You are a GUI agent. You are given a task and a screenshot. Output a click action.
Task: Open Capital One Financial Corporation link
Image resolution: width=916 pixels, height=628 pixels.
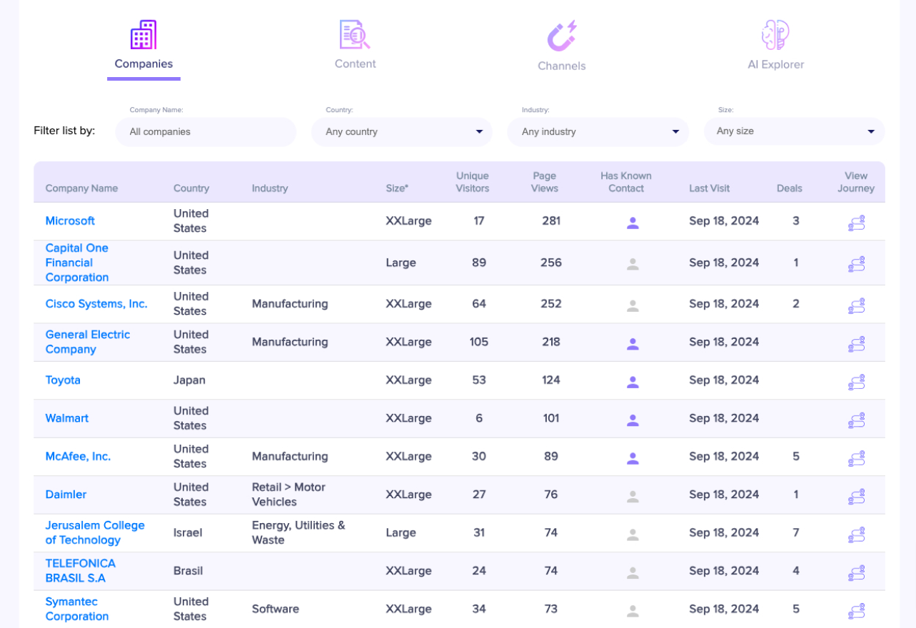[x=77, y=263]
